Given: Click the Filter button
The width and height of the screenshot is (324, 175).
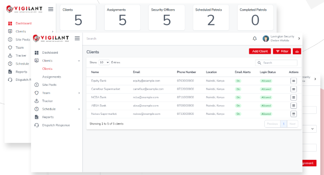Looking at the screenshot, I should (x=282, y=51).
